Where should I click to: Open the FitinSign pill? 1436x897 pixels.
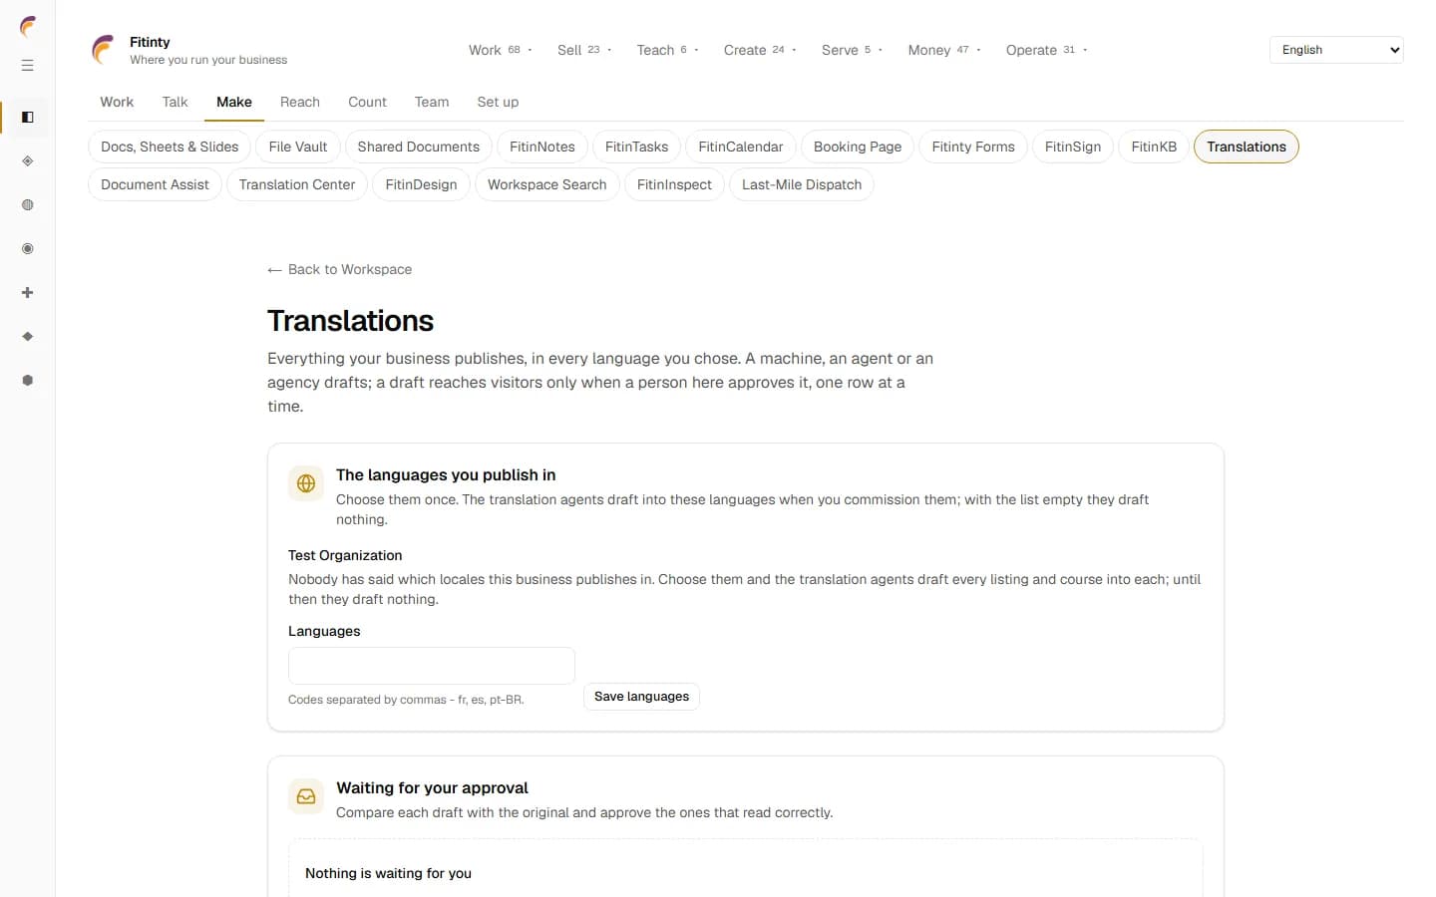coord(1073,147)
